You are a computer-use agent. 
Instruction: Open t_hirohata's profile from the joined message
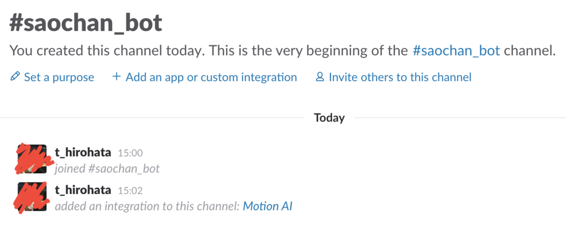[x=83, y=152]
